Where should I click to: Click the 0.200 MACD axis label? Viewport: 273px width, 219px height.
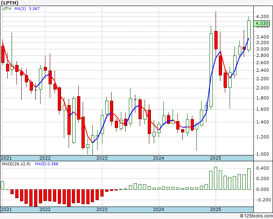[262, 178]
